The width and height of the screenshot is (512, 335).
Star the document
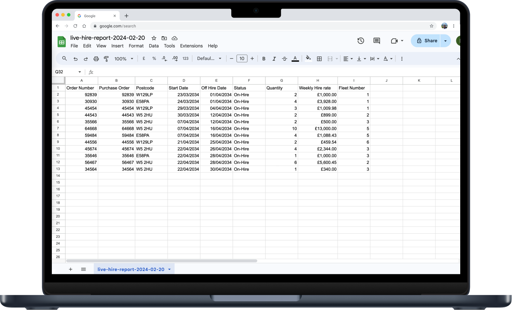[154, 38]
